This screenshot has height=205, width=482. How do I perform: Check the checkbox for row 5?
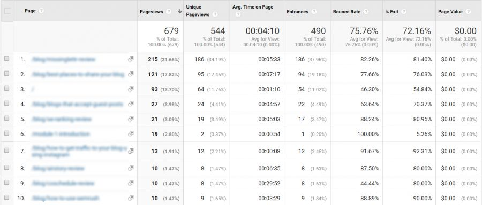coord(7,119)
